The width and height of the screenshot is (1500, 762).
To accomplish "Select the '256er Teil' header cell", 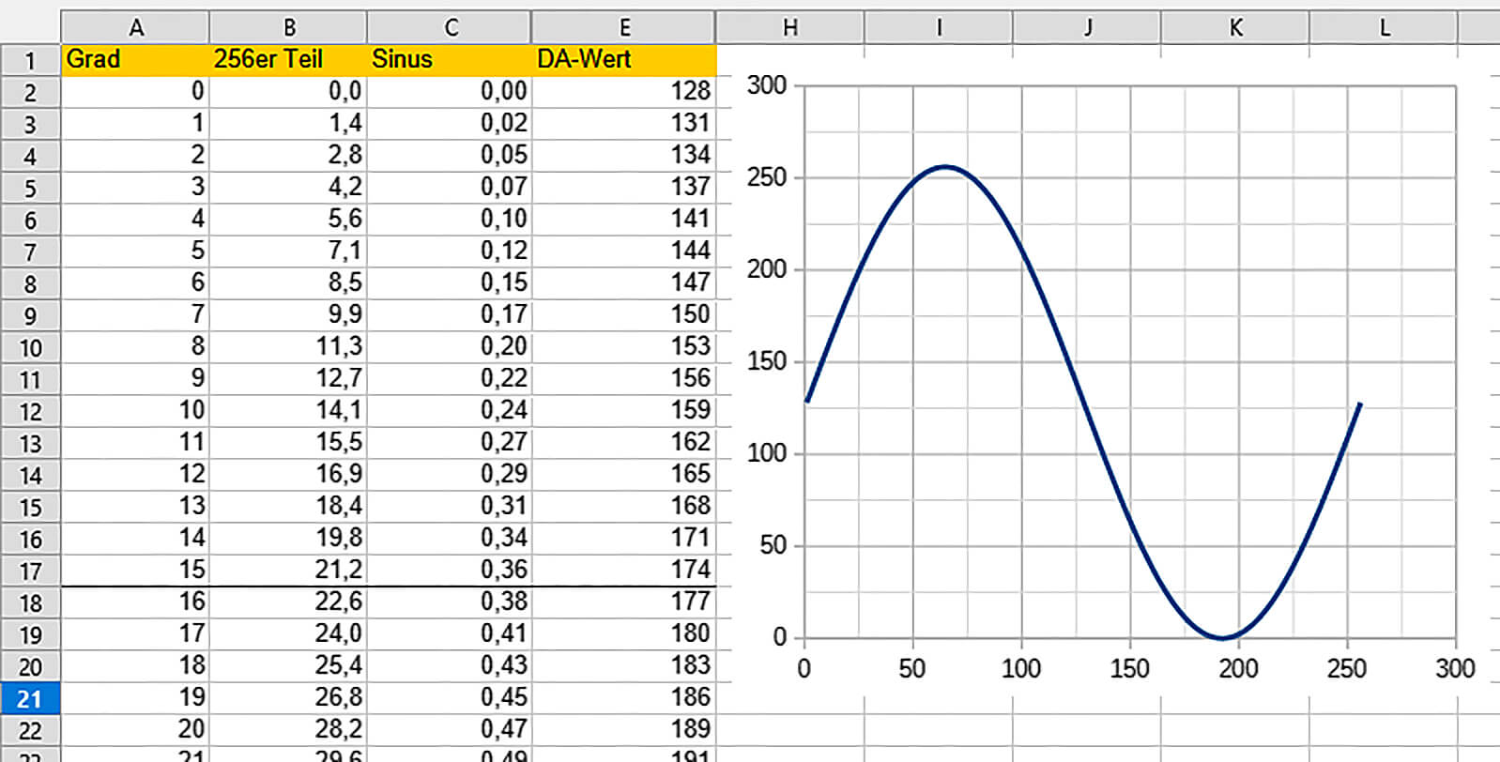I will pos(288,60).
